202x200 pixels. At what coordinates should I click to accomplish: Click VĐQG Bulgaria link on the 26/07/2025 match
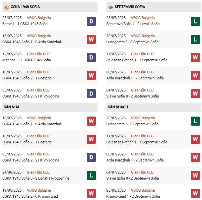[39, 18]
